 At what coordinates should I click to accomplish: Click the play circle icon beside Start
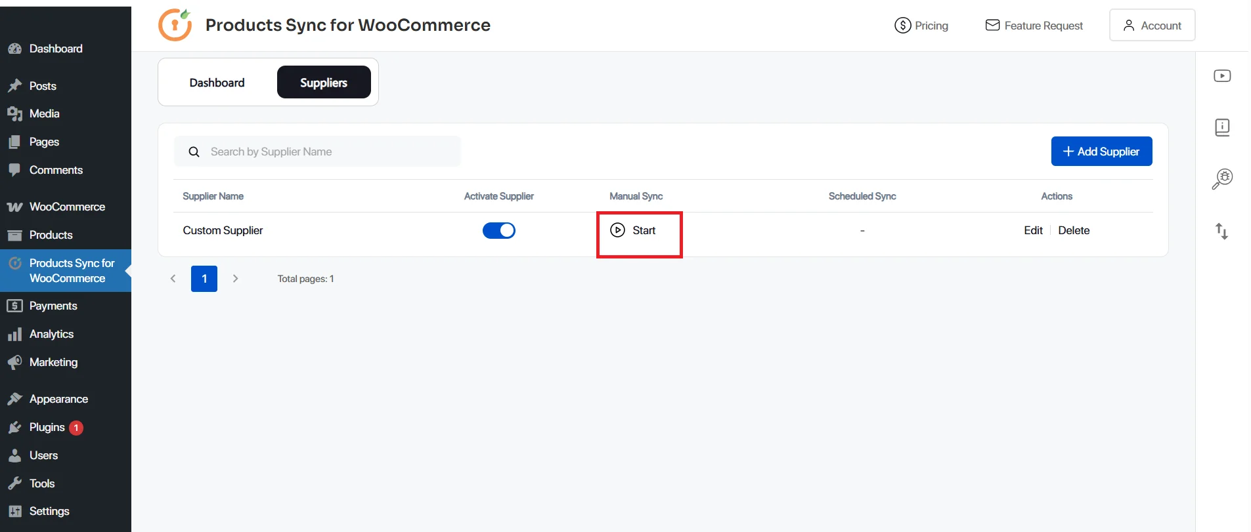point(617,230)
